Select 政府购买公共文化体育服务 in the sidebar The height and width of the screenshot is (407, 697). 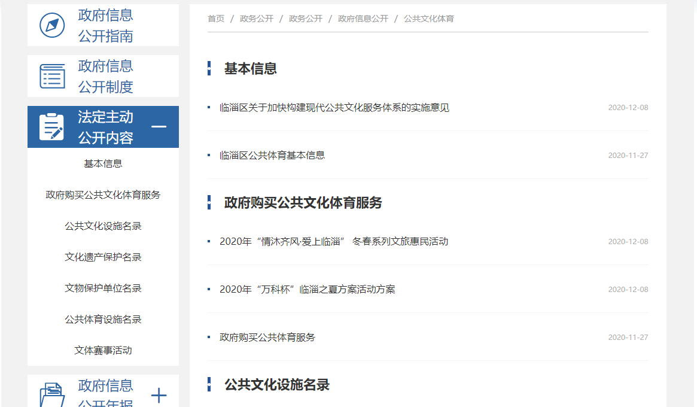(103, 195)
